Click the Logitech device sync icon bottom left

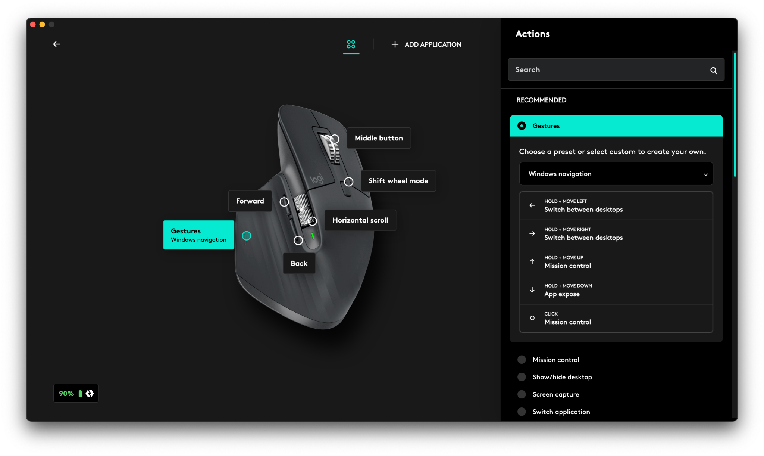[90, 393]
